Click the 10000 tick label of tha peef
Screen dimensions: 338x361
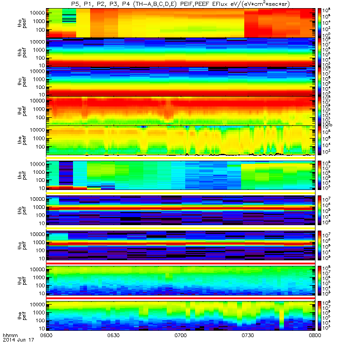tap(37, 13)
